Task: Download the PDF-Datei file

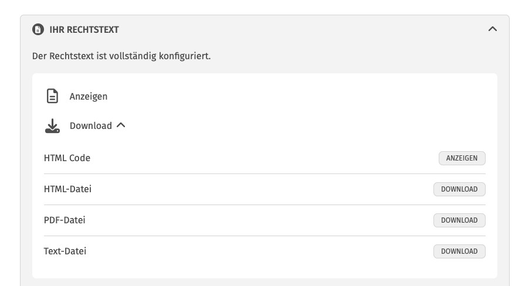Action: tap(459, 220)
